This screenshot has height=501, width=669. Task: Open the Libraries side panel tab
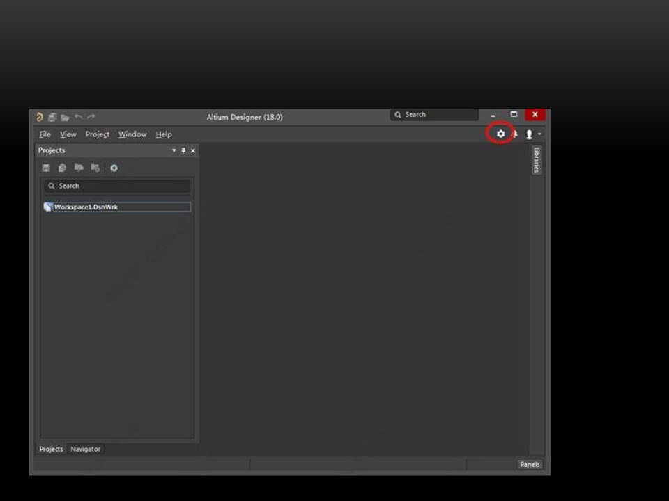point(537,160)
